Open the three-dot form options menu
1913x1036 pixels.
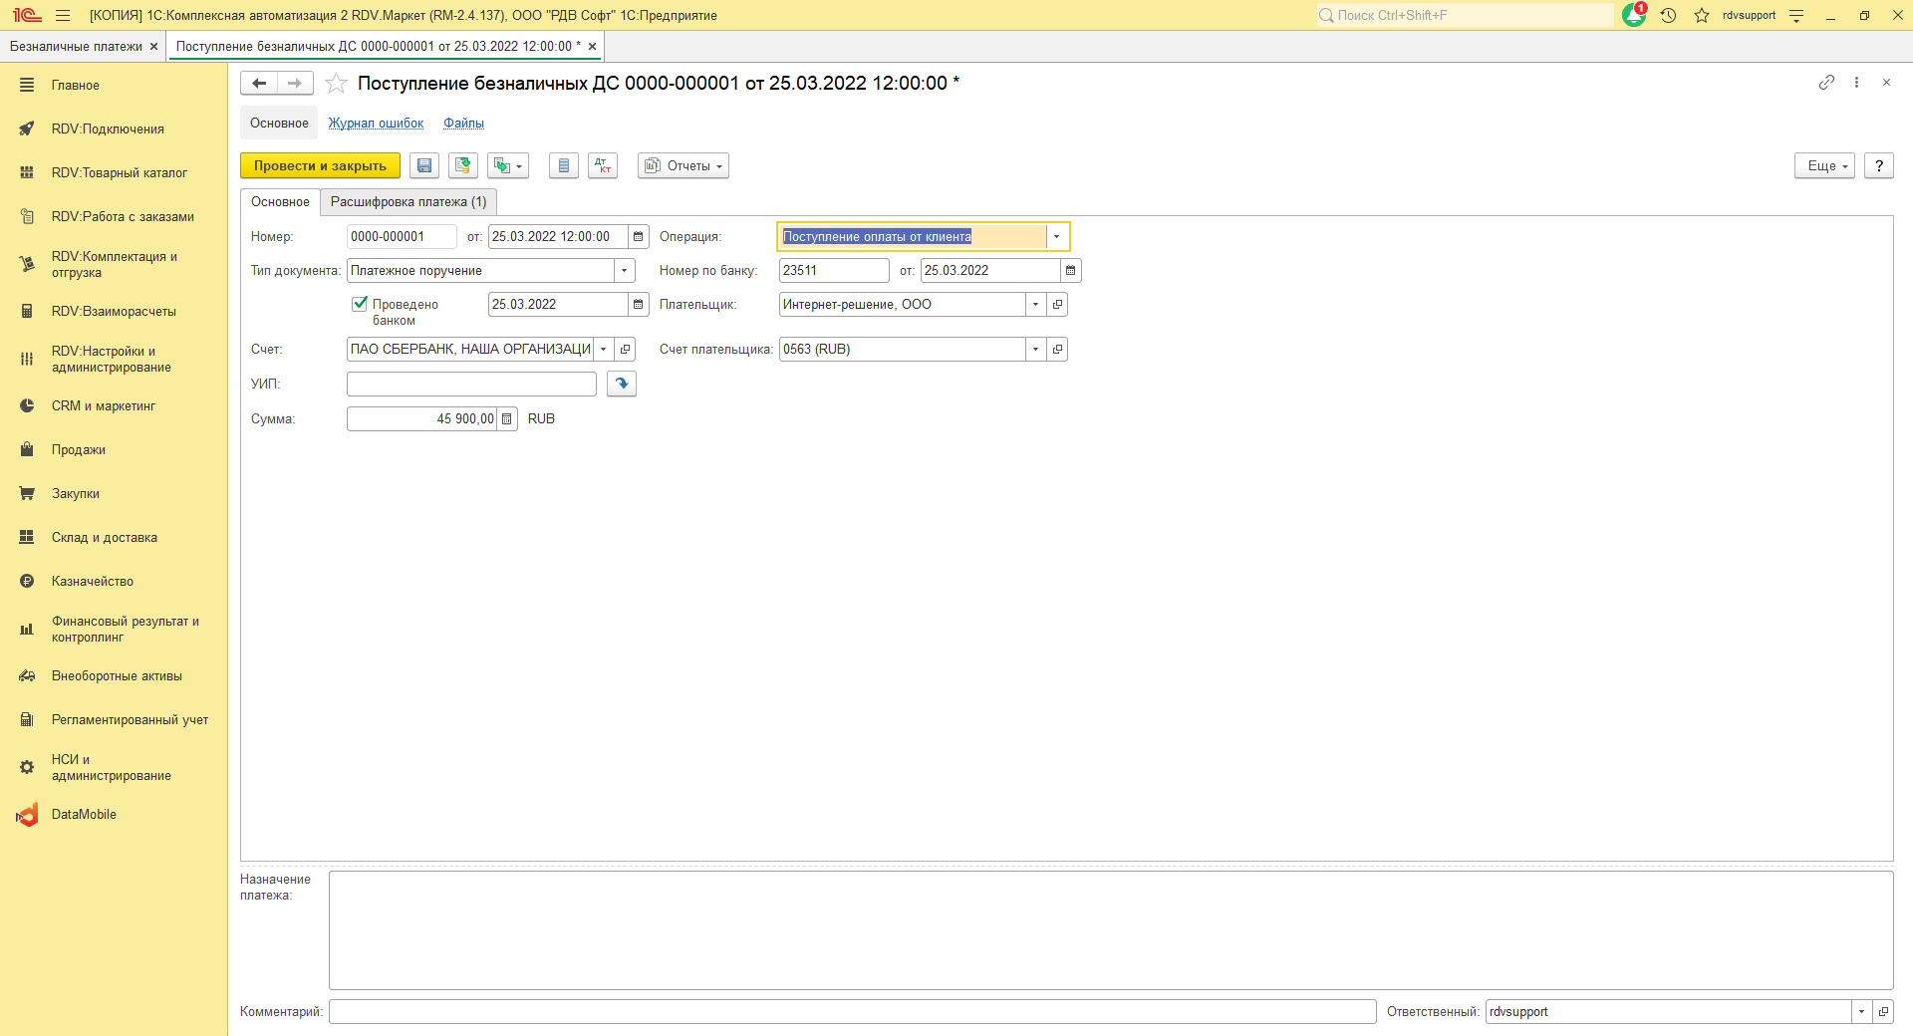[x=1856, y=83]
